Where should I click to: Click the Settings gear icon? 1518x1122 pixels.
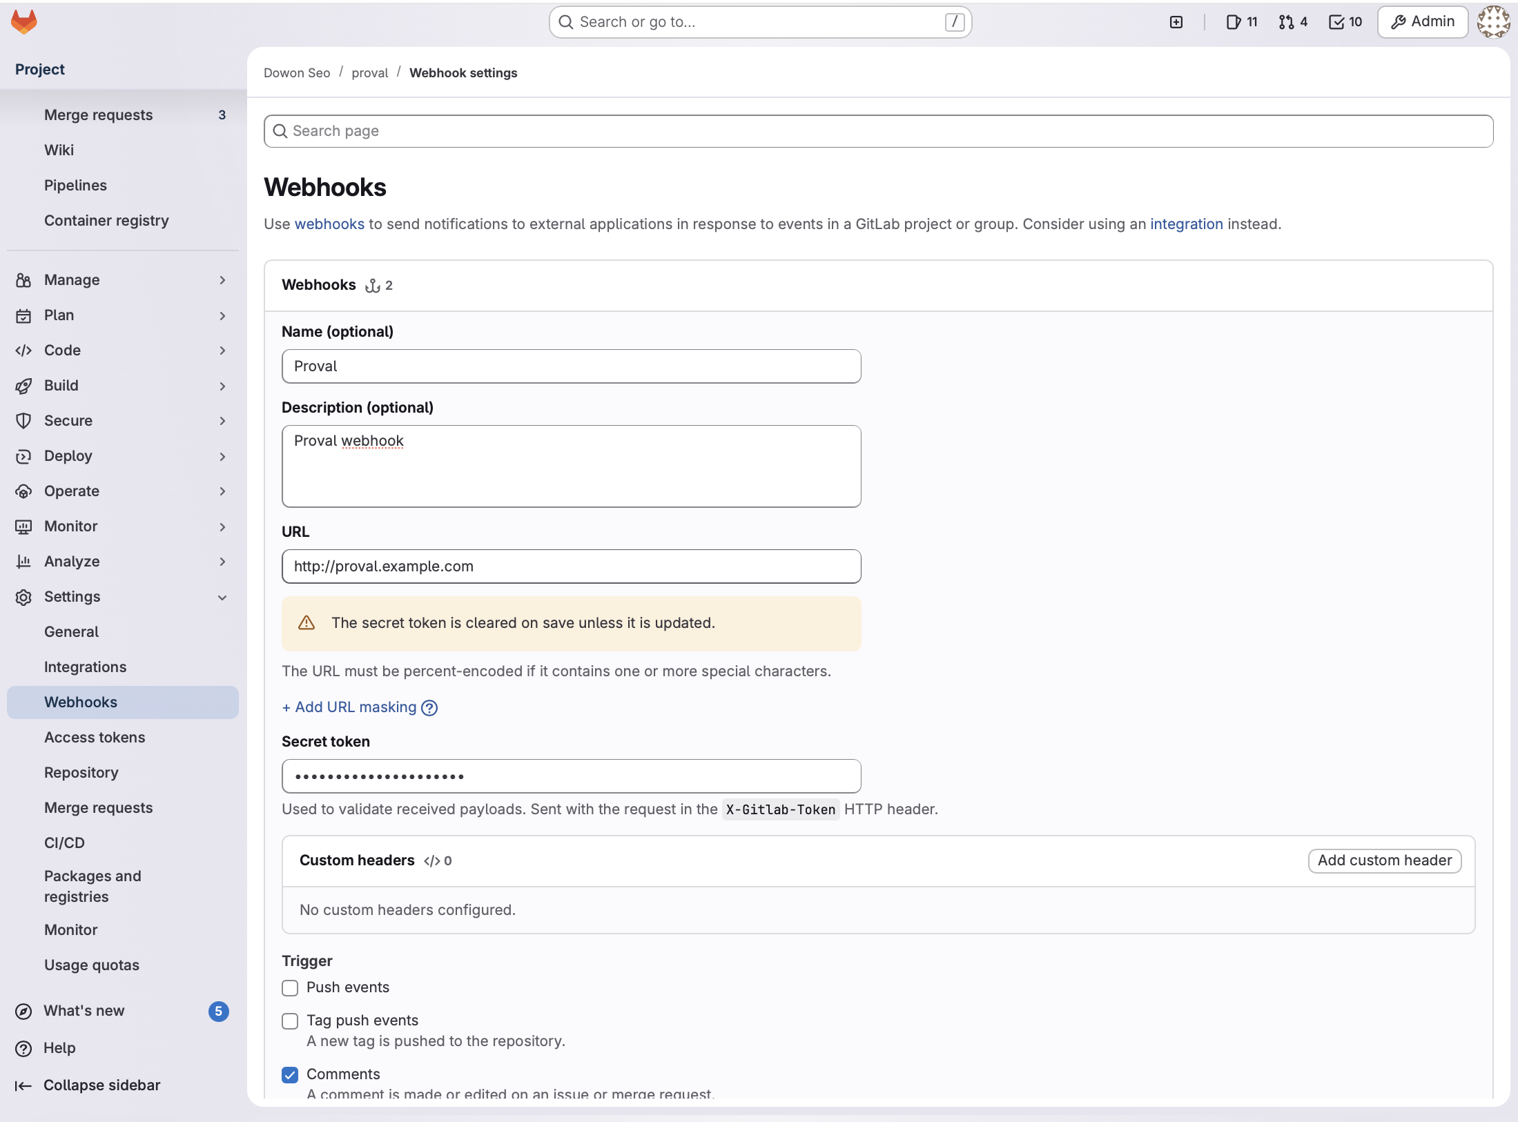pos(23,597)
